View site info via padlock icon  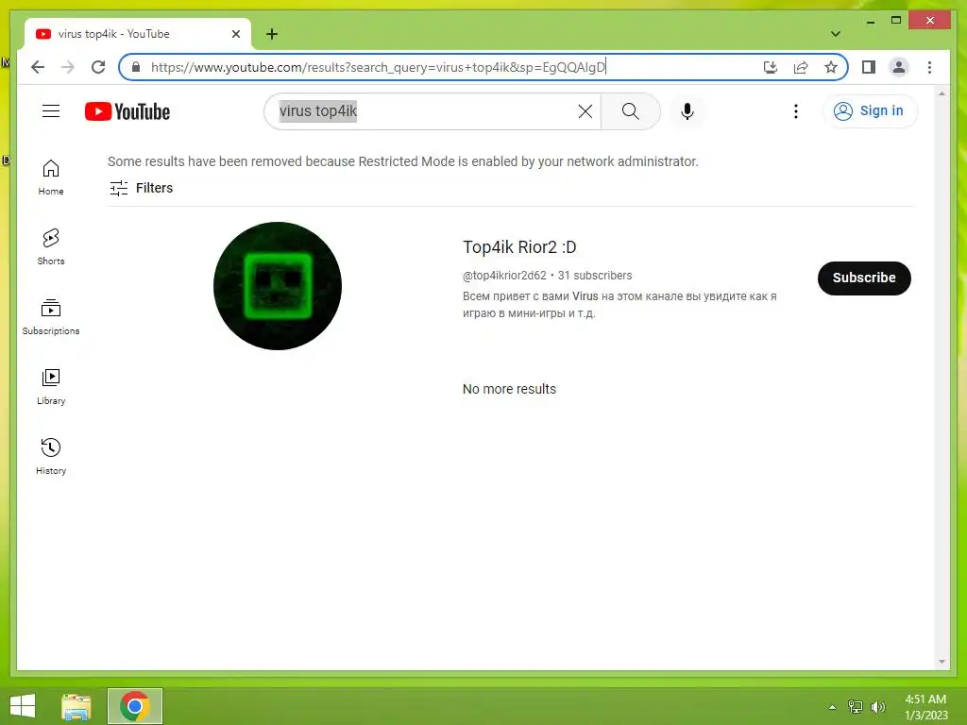[x=136, y=67]
